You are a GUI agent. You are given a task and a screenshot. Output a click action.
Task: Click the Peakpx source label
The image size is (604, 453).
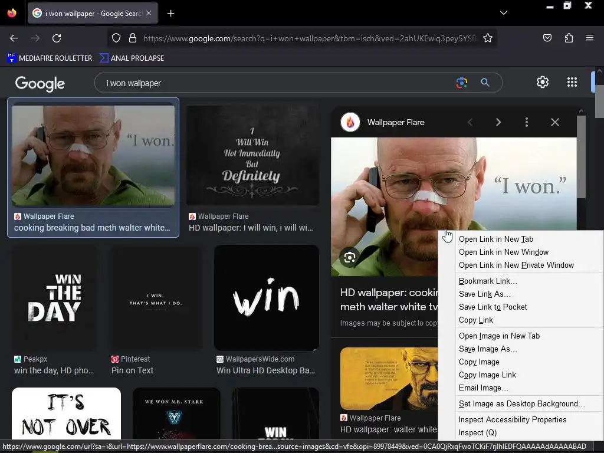click(31, 359)
